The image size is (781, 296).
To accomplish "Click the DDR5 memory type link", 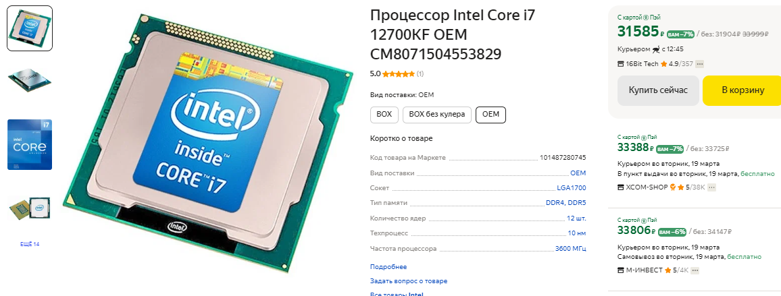I will point(577,203).
